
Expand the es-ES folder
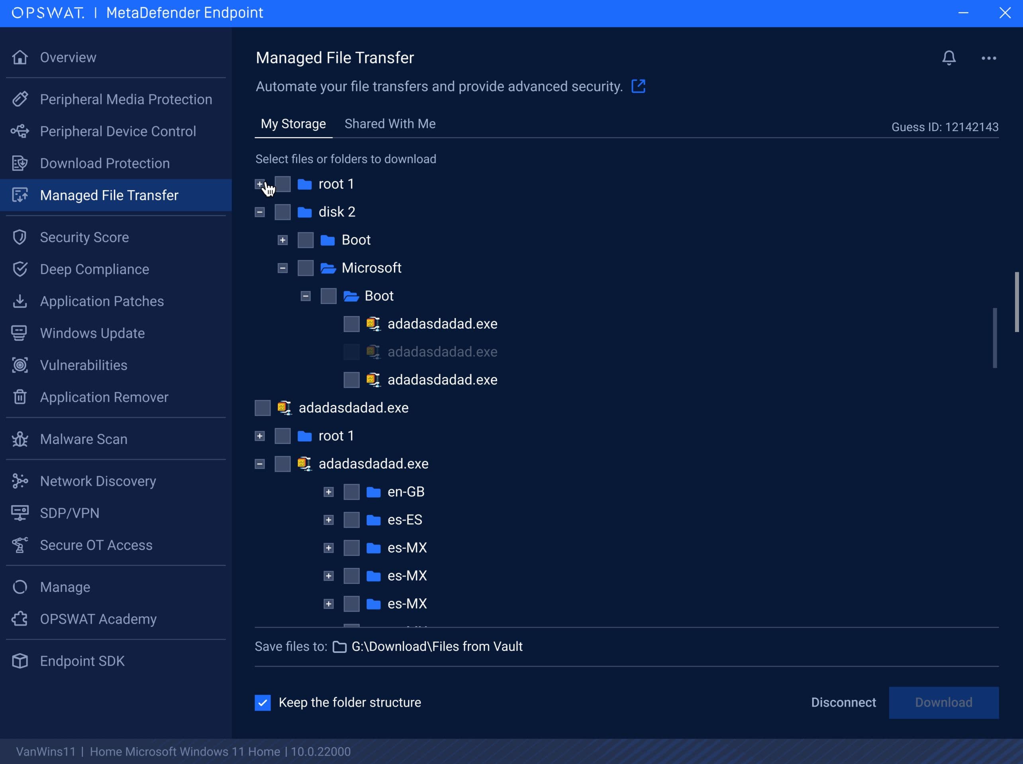329,520
